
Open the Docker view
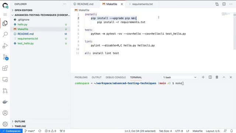pyautogui.click(x=5, y=102)
